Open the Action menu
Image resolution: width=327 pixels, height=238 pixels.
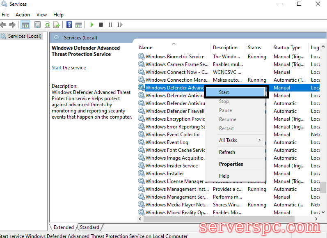pyautogui.click(x=23, y=15)
